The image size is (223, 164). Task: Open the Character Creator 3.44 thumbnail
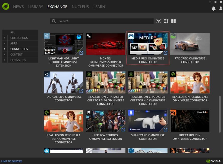pos(106,82)
